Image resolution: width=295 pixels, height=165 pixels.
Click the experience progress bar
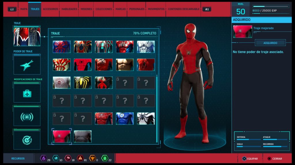(271, 6)
